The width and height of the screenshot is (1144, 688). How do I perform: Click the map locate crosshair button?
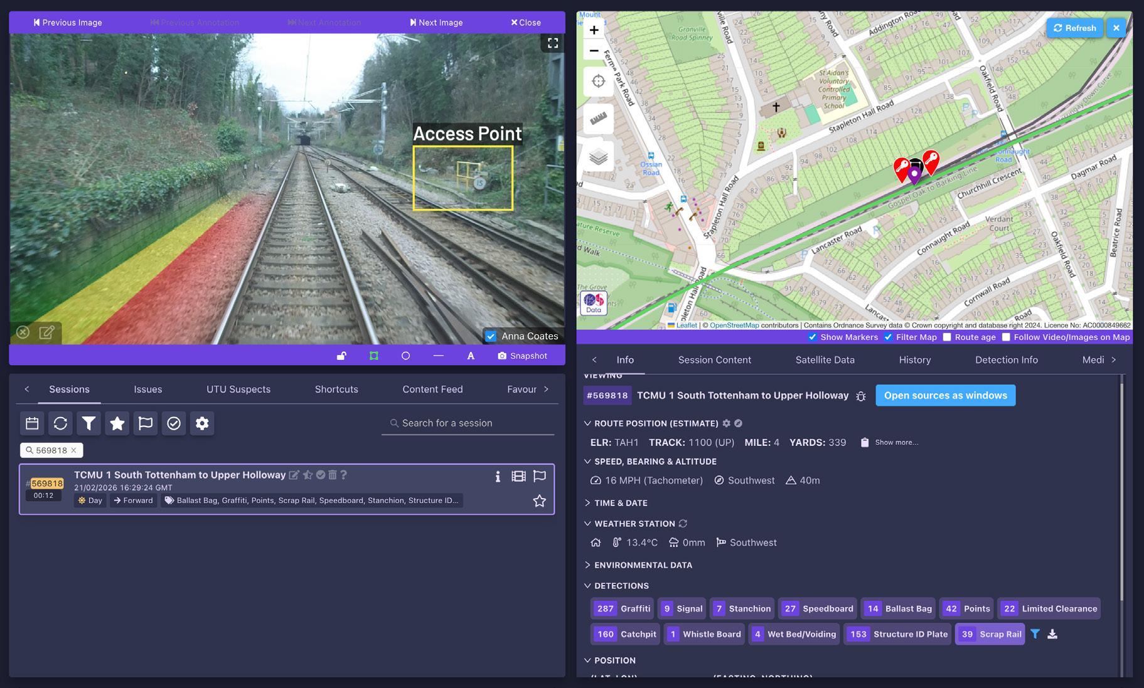599,82
